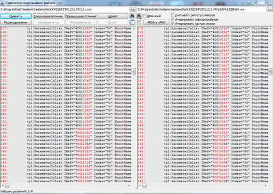Click the ANSI<->ANSI encoding button
Viewport: 273px width, 194px height.
(156, 22)
